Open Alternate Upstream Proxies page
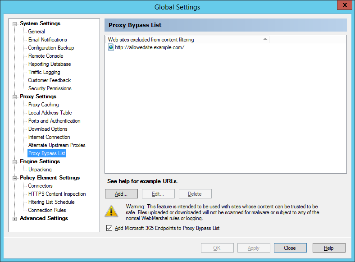Viewport: 355px width, 262px height. 57,145
